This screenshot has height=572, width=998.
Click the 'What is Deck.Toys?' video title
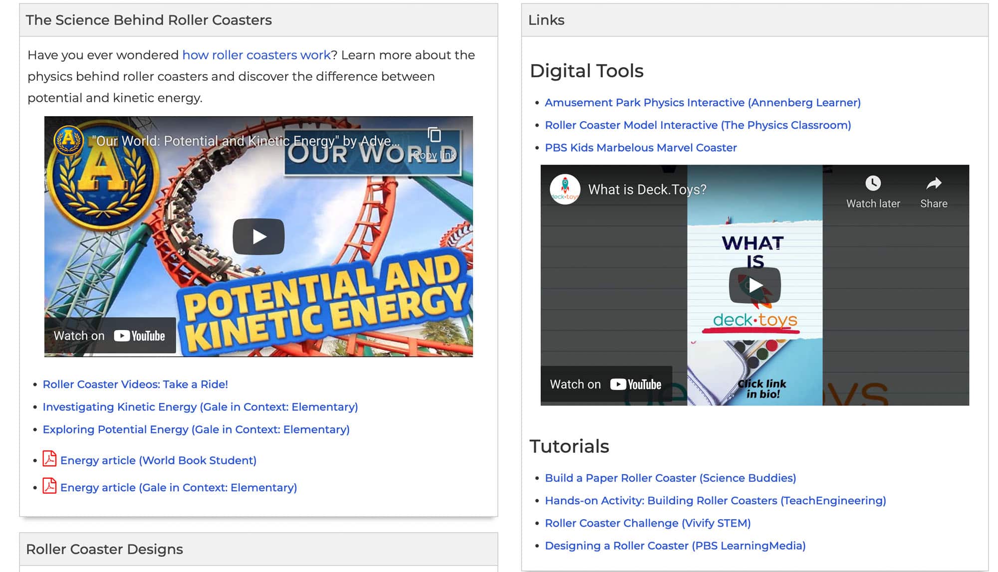click(x=647, y=190)
